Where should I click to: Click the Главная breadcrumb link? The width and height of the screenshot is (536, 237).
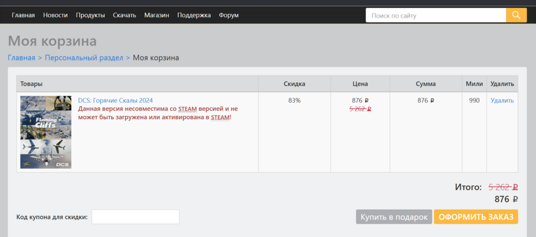[x=21, y=57]
